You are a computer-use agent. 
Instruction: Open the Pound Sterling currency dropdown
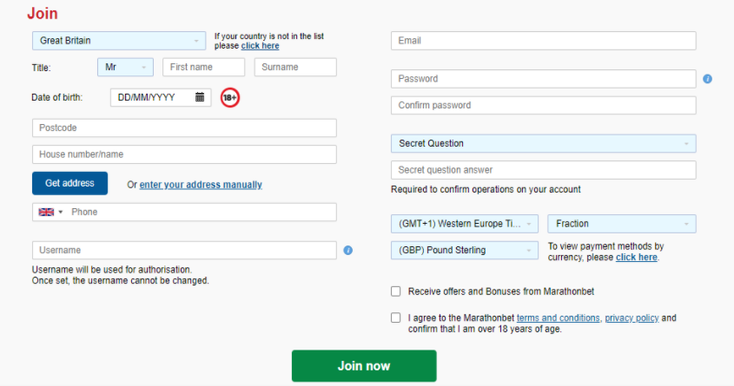pyautogui.click(x=465, y=250)
